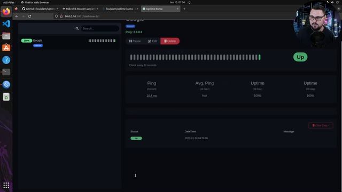Pause the monitor with the Pause button

click(135, 41)
